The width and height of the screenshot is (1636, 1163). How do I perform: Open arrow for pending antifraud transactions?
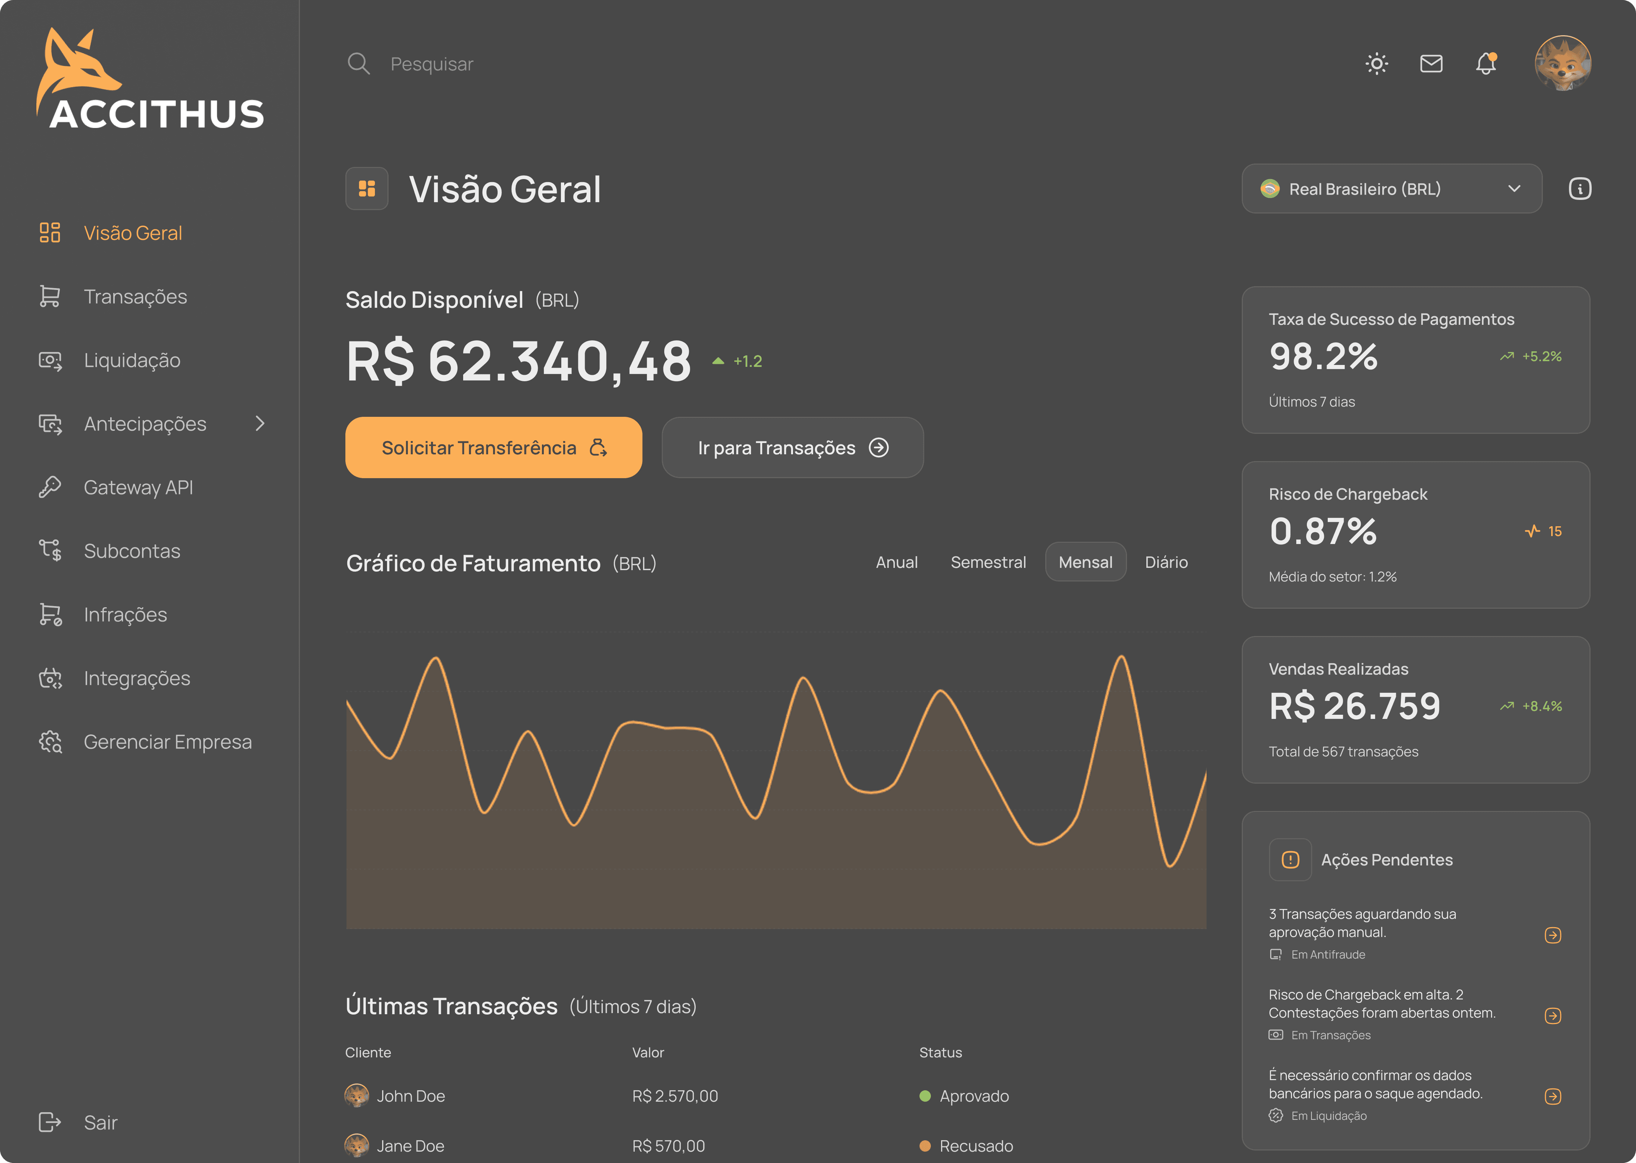click(1552, 935)
